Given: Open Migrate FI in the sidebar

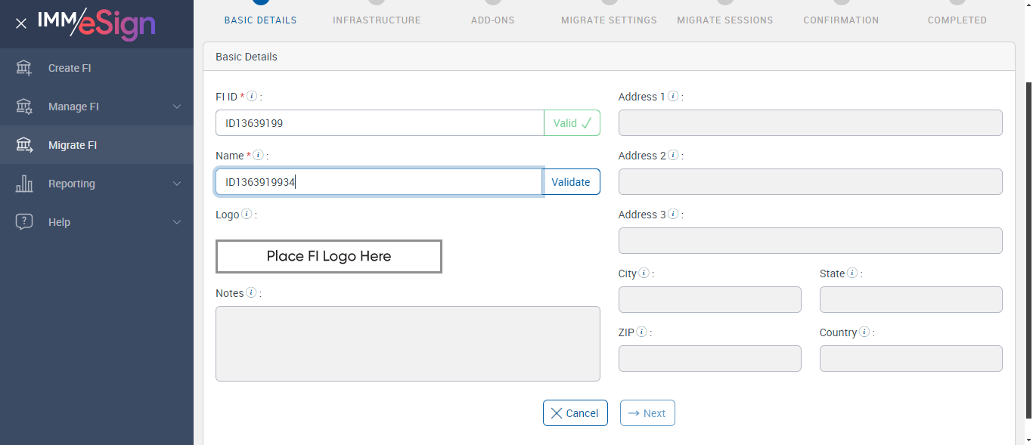Looking at the screenshot, I should click(x=73, y=145).
